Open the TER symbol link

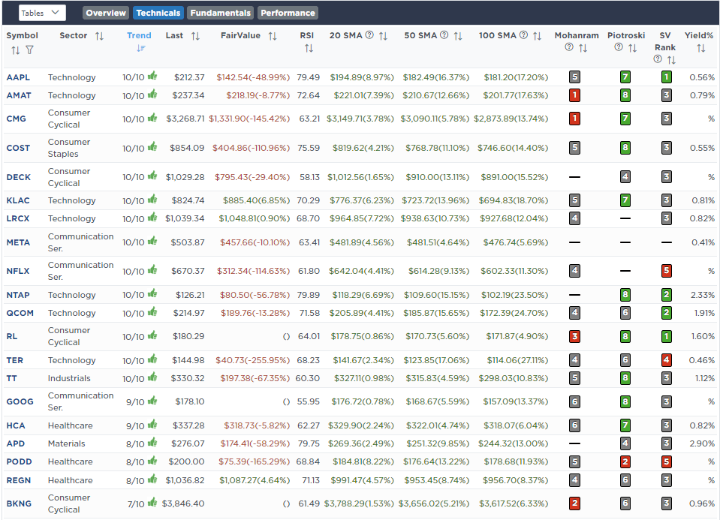(x=15, y=360)
